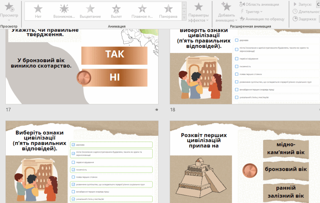Open the Параметры эффектов dropdown

pos(198,12)
